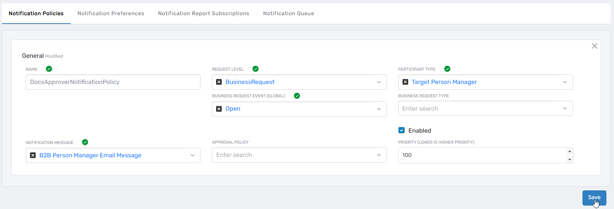Expand the Request Level dropdown
Viewport: 614px width, 209px height.
[x=379, y=82]
